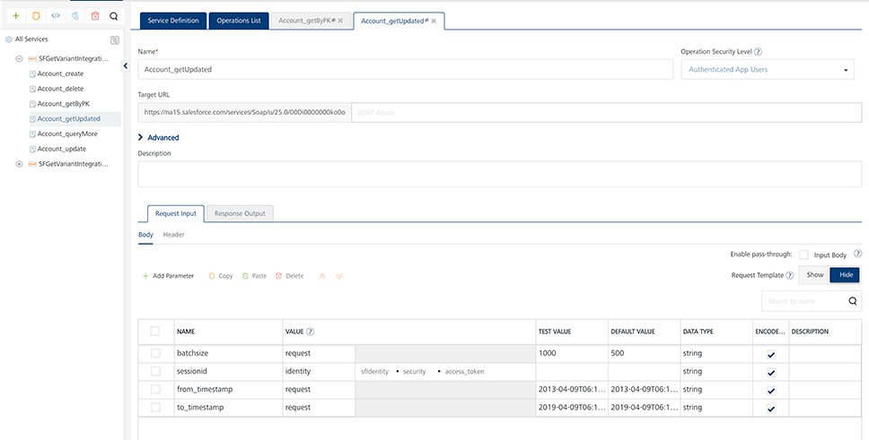
Task: Switch to the Response Output tab
Action: click(240, 213)
